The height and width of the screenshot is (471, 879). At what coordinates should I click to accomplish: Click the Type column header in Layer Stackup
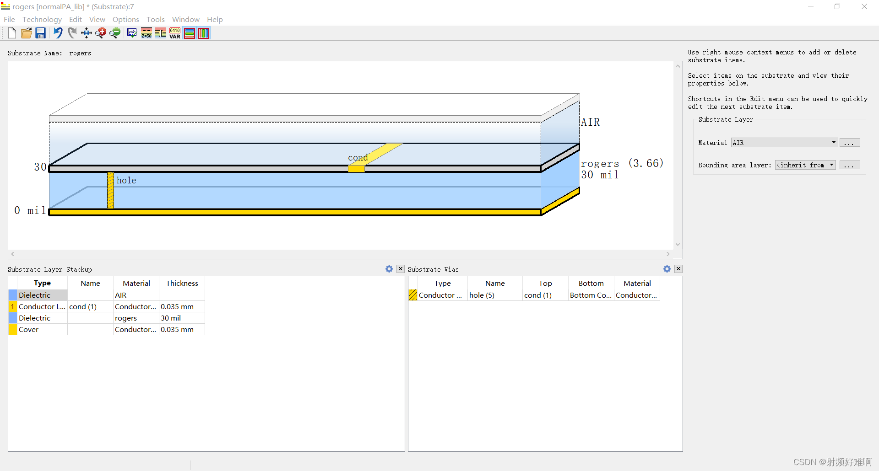click(x=42, y=283)
